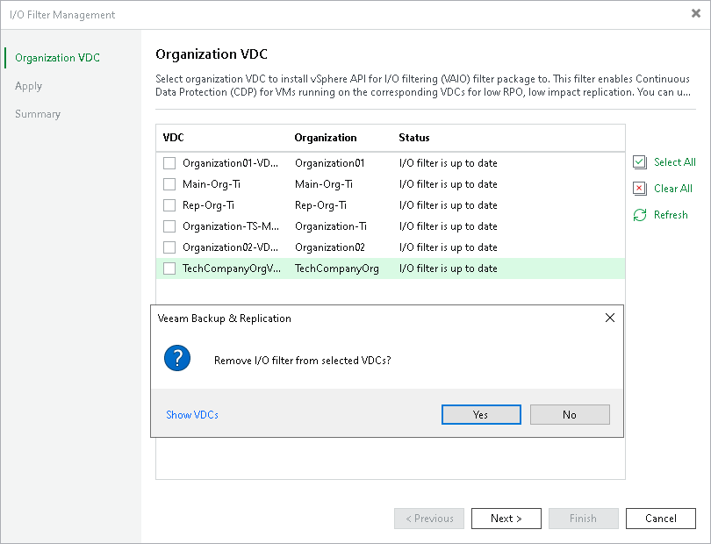
Task: Sort by the VDC column header
Action: pyautogui.click(x=173, y=138)
